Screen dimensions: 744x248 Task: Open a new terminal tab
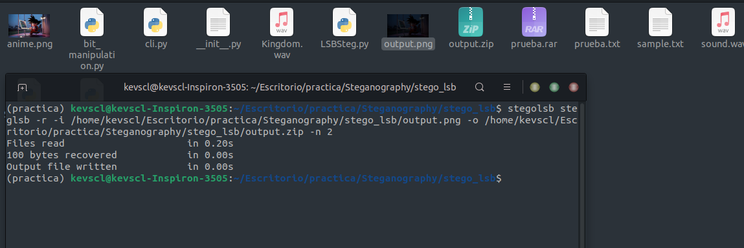tap(22, 87)
